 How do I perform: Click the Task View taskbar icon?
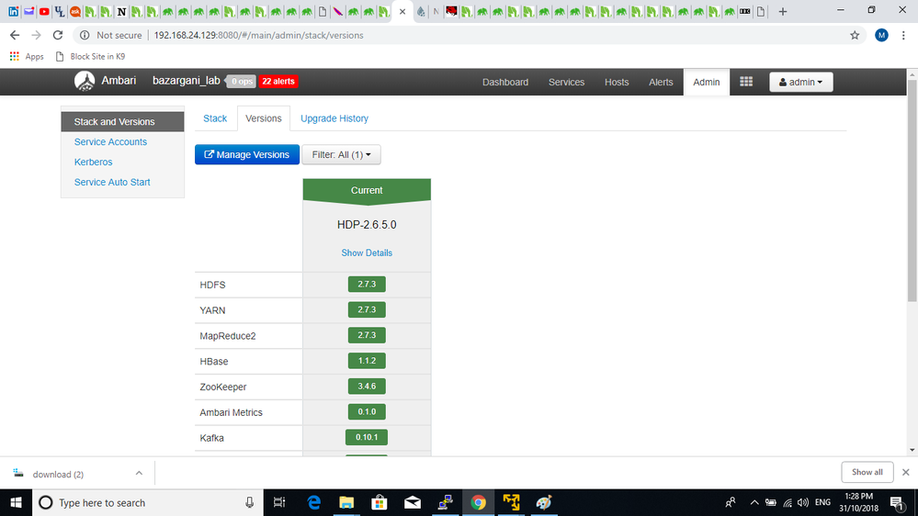(x=279, y=502)
